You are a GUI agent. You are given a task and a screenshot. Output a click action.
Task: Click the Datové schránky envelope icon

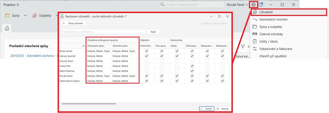[x=255, y=34]
